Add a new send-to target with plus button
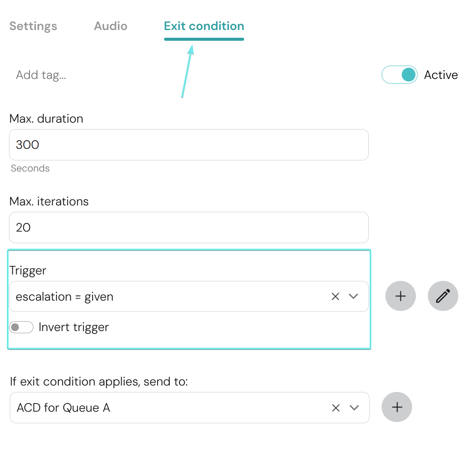The image size is (466, 449). pos(397,407)
